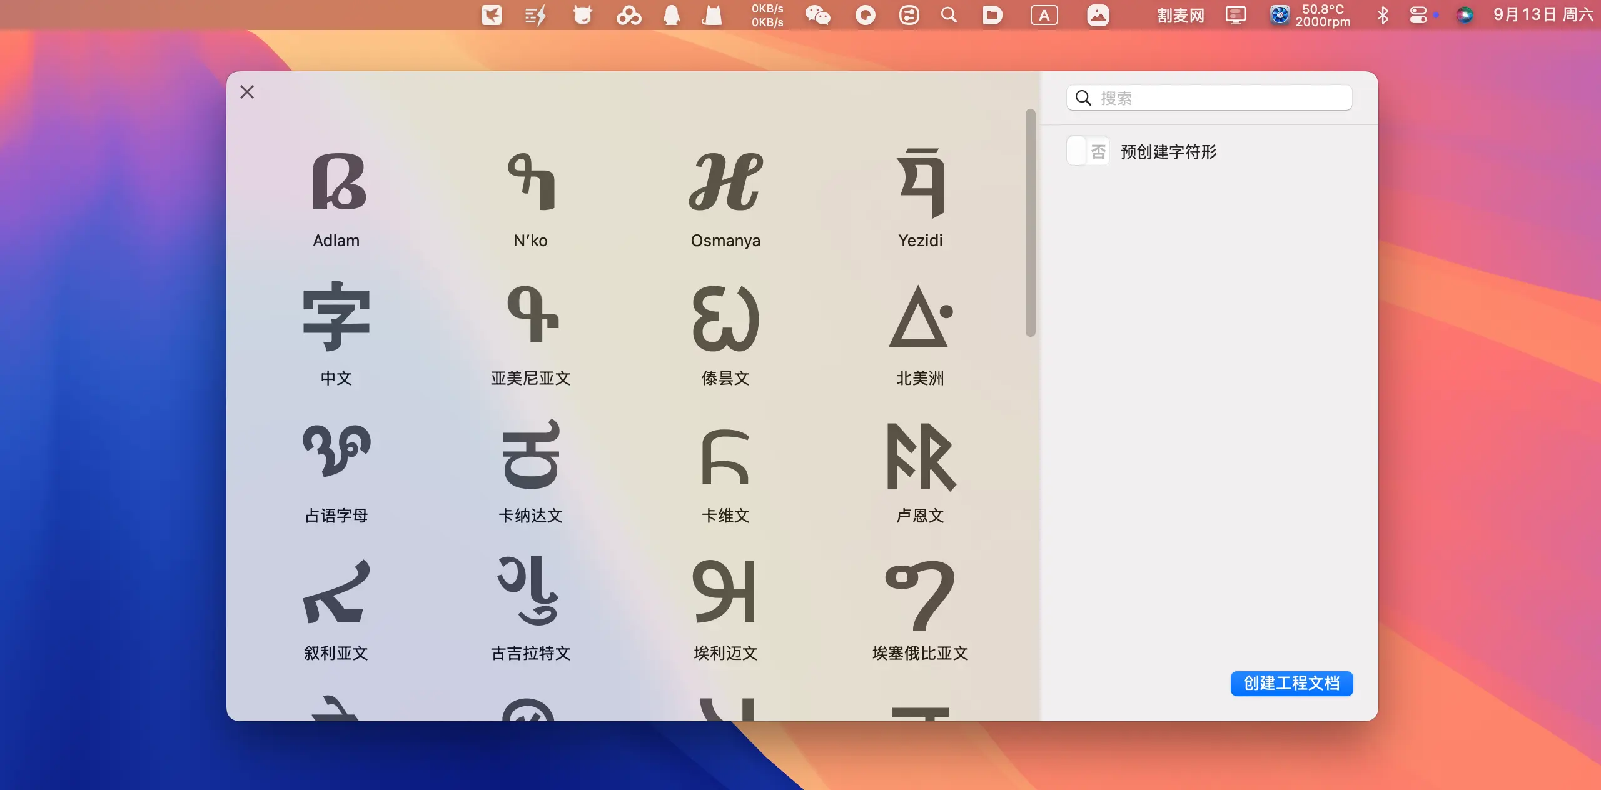The image size is (1601, 790).
Task: Select the 中文 script icon
Action: pyautogui.click(x=336, y=317)
